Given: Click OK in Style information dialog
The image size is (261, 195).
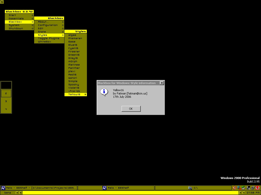Looking at the screenshot, I should (131, 109).
